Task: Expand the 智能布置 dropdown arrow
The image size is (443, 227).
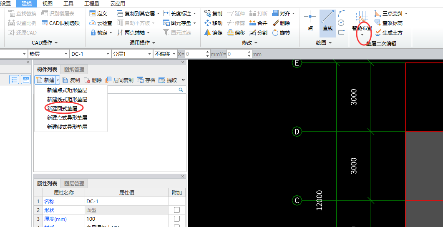Action: pos(362,35)
